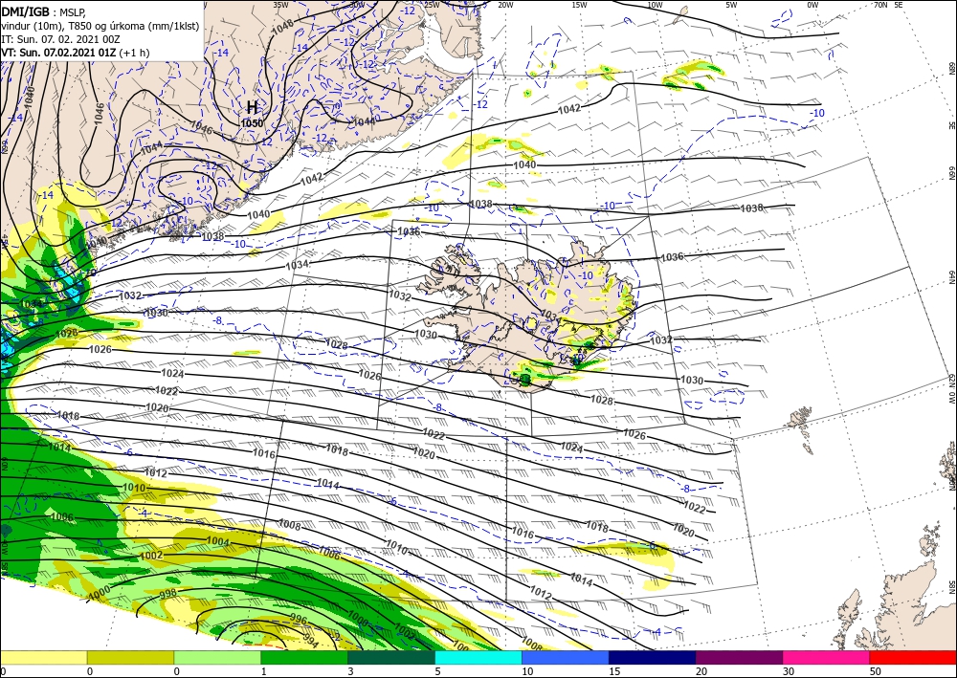
Task: Click the 35W longitude label
Action: pyautogui.click(x=280, y=4)
